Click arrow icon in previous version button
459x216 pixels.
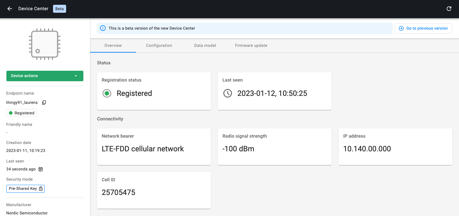[401, 28]
